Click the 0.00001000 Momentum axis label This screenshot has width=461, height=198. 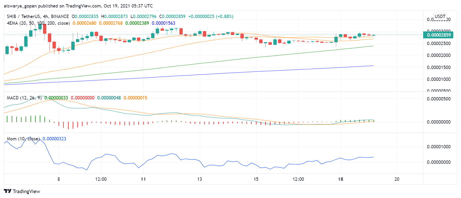tap(439, 147)
